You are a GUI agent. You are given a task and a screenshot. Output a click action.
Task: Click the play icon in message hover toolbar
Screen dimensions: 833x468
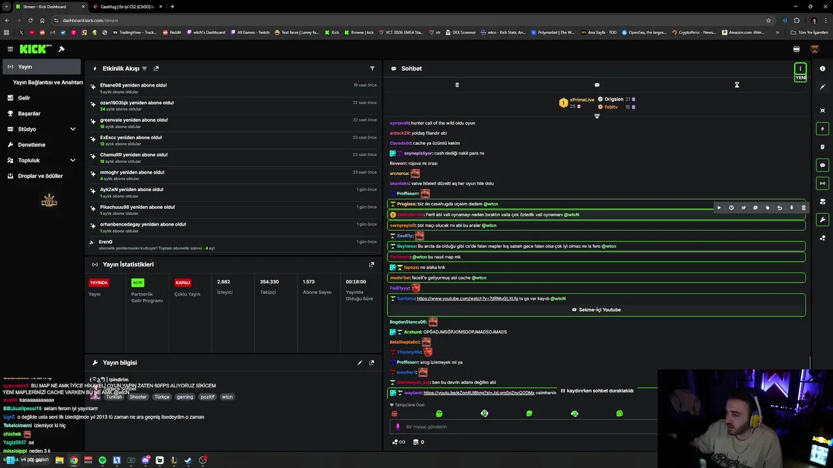[719, 208]
